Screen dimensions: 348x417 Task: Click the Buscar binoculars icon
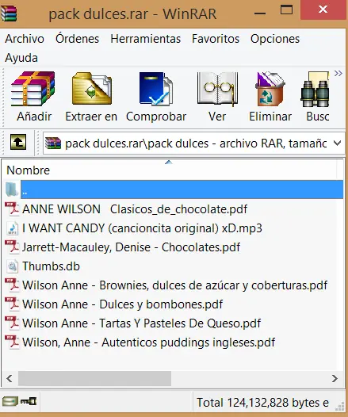point(315,90)
